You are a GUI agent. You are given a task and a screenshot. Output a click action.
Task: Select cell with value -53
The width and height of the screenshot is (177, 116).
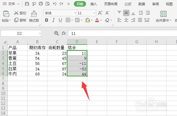[x=77, y=69]
